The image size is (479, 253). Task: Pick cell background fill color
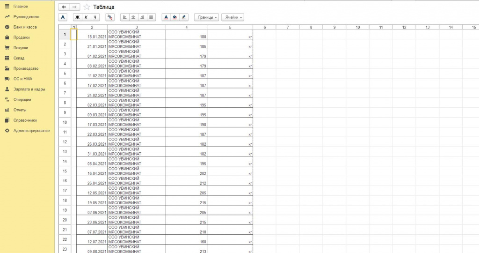(x=175, y=17)
